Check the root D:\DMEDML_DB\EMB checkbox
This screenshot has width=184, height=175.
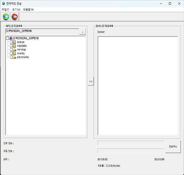(x=8, y=38)
